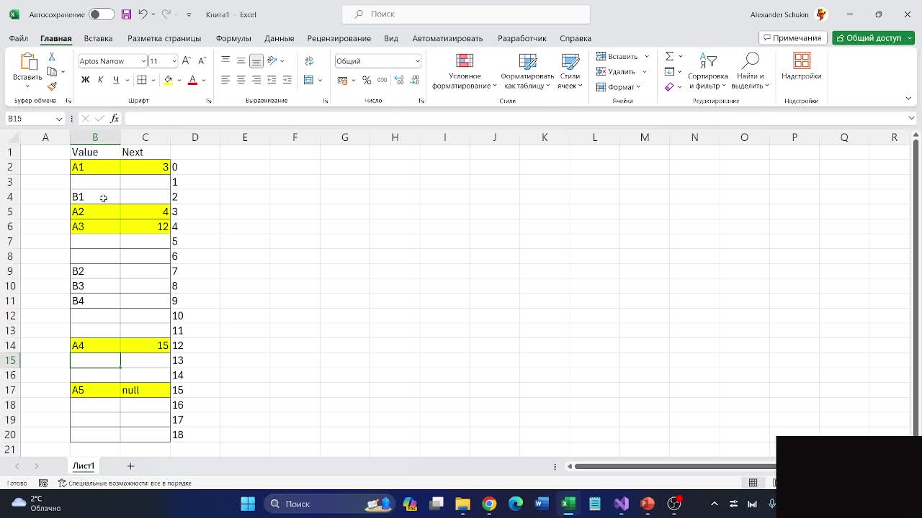Screen dimensions: 922x518
Task: Open Google Chrome from taskbar
Action: click(x=489, y=504)
